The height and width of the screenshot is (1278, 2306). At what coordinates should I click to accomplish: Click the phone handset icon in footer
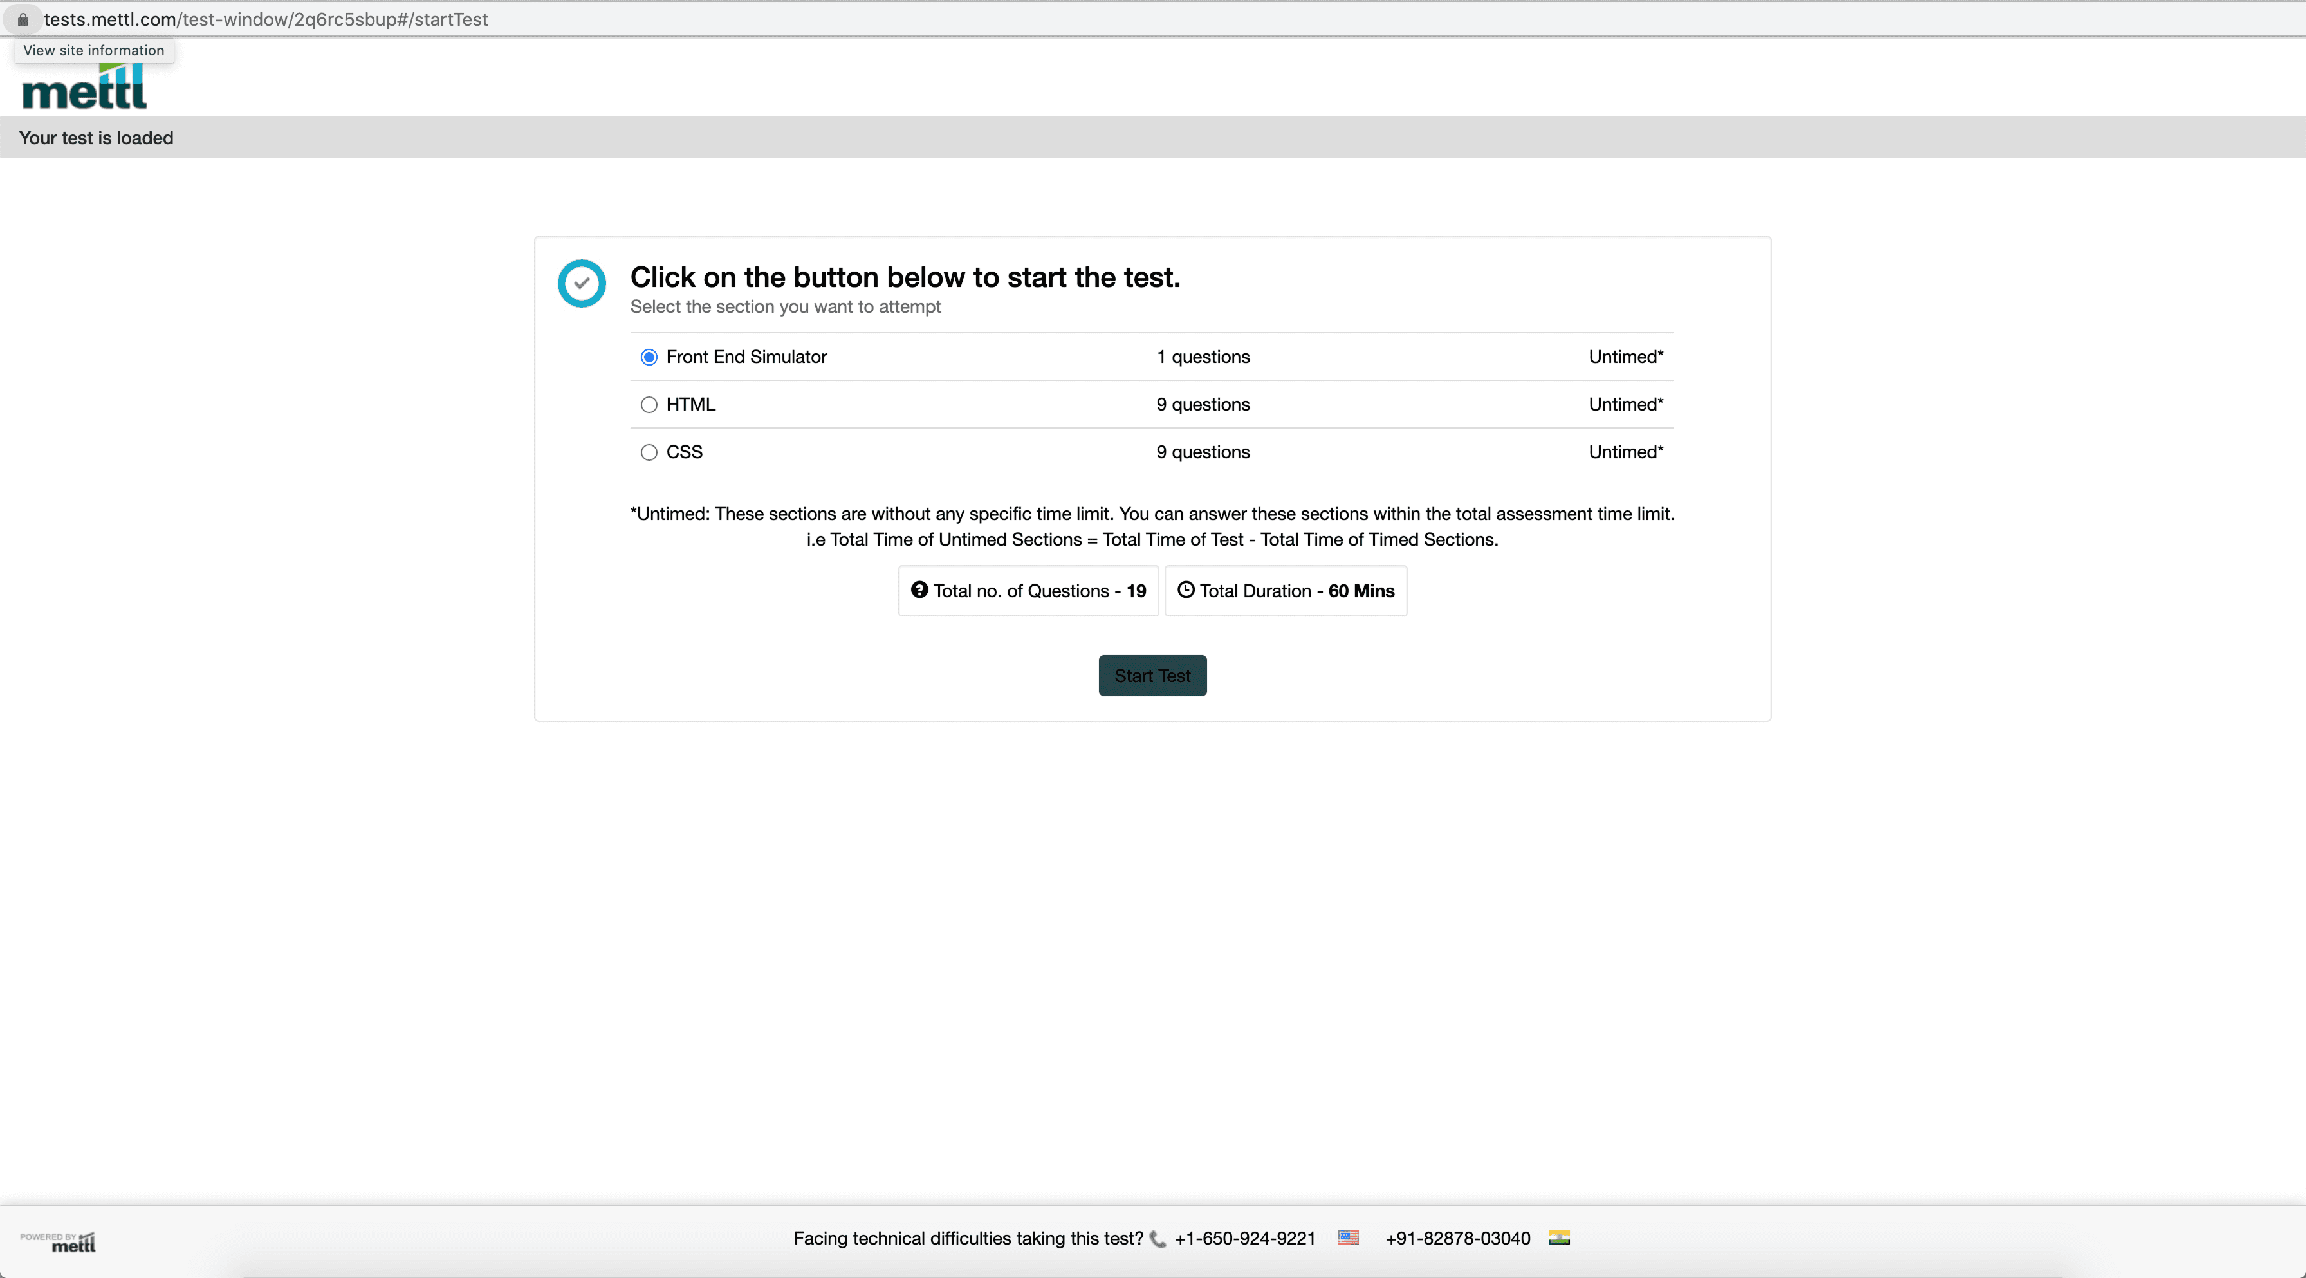click(1158, 1239)
